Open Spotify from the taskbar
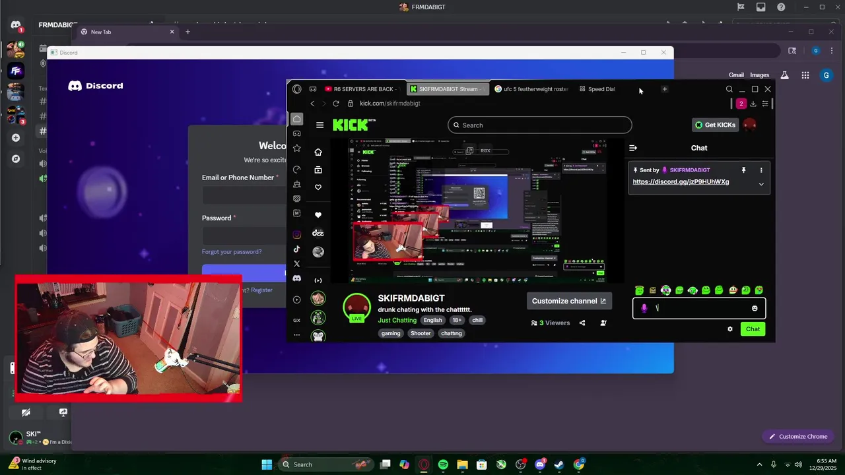 tap(443, 464)
